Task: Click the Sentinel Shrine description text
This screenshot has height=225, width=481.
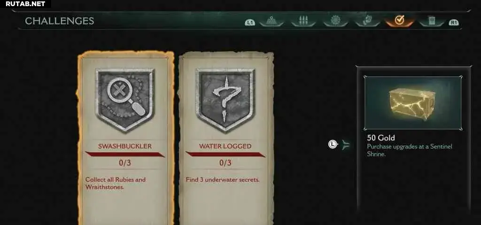Action: pyautogui.click(x=410, y=150)
